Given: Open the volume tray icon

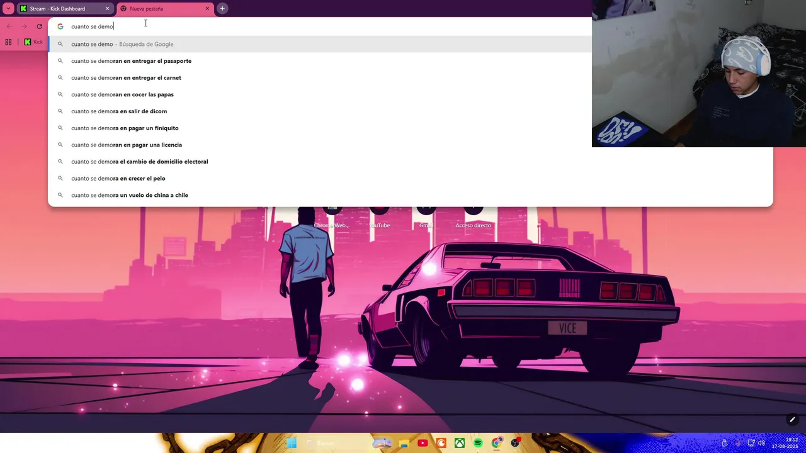Looking at the screenshot, I should [x=761, y=443].
